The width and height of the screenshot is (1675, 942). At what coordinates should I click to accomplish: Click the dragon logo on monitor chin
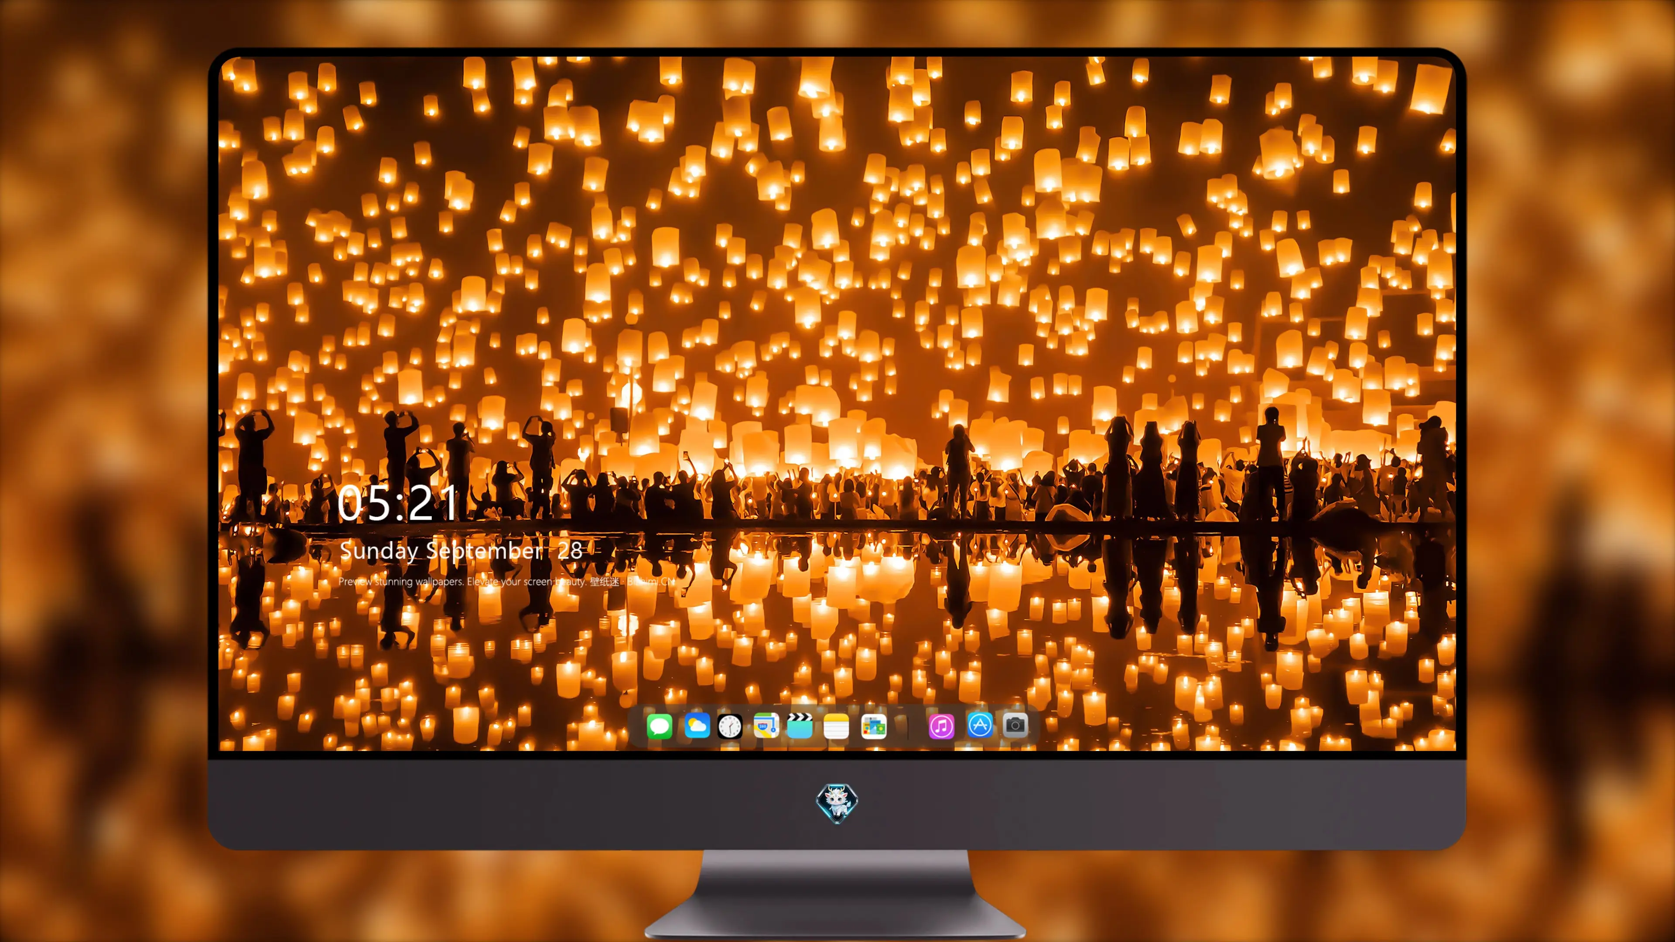[837, 803]
